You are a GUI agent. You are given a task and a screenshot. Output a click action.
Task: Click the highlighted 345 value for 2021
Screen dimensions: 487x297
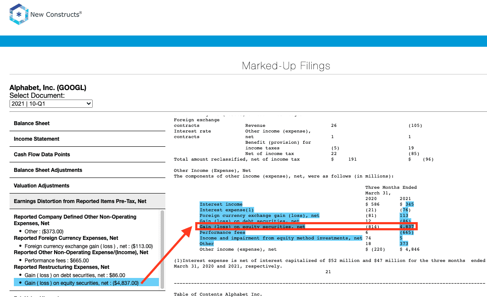click(410, 204)
